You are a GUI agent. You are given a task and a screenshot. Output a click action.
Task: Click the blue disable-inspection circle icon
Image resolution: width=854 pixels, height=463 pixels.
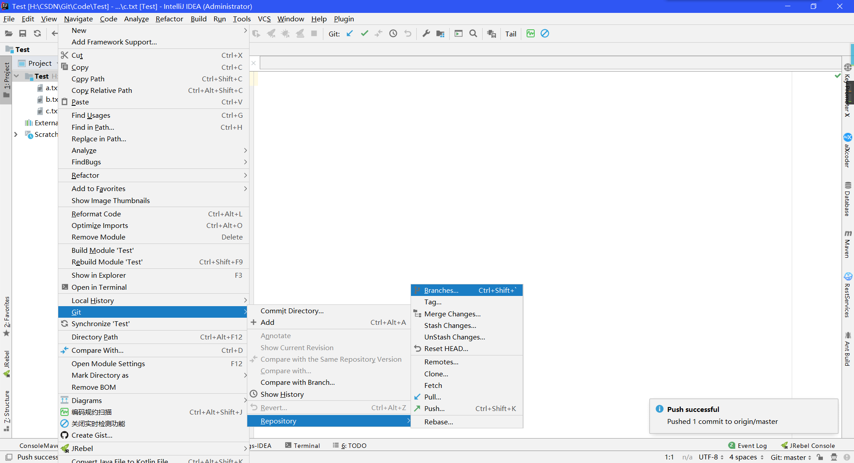pos(545,34)
